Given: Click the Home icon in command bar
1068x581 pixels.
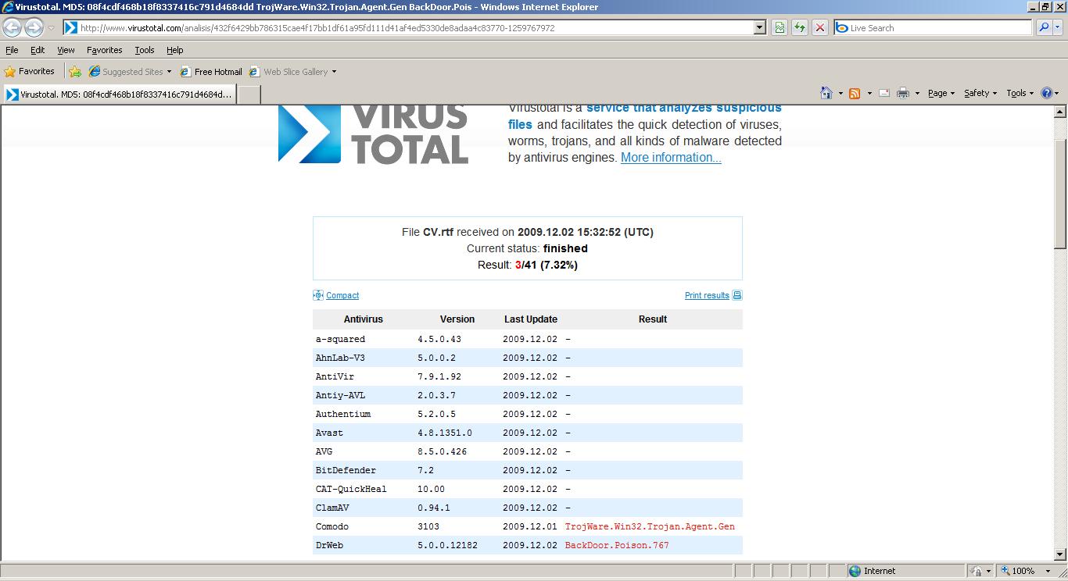Looking at the screenshot, I should [826, 93].
